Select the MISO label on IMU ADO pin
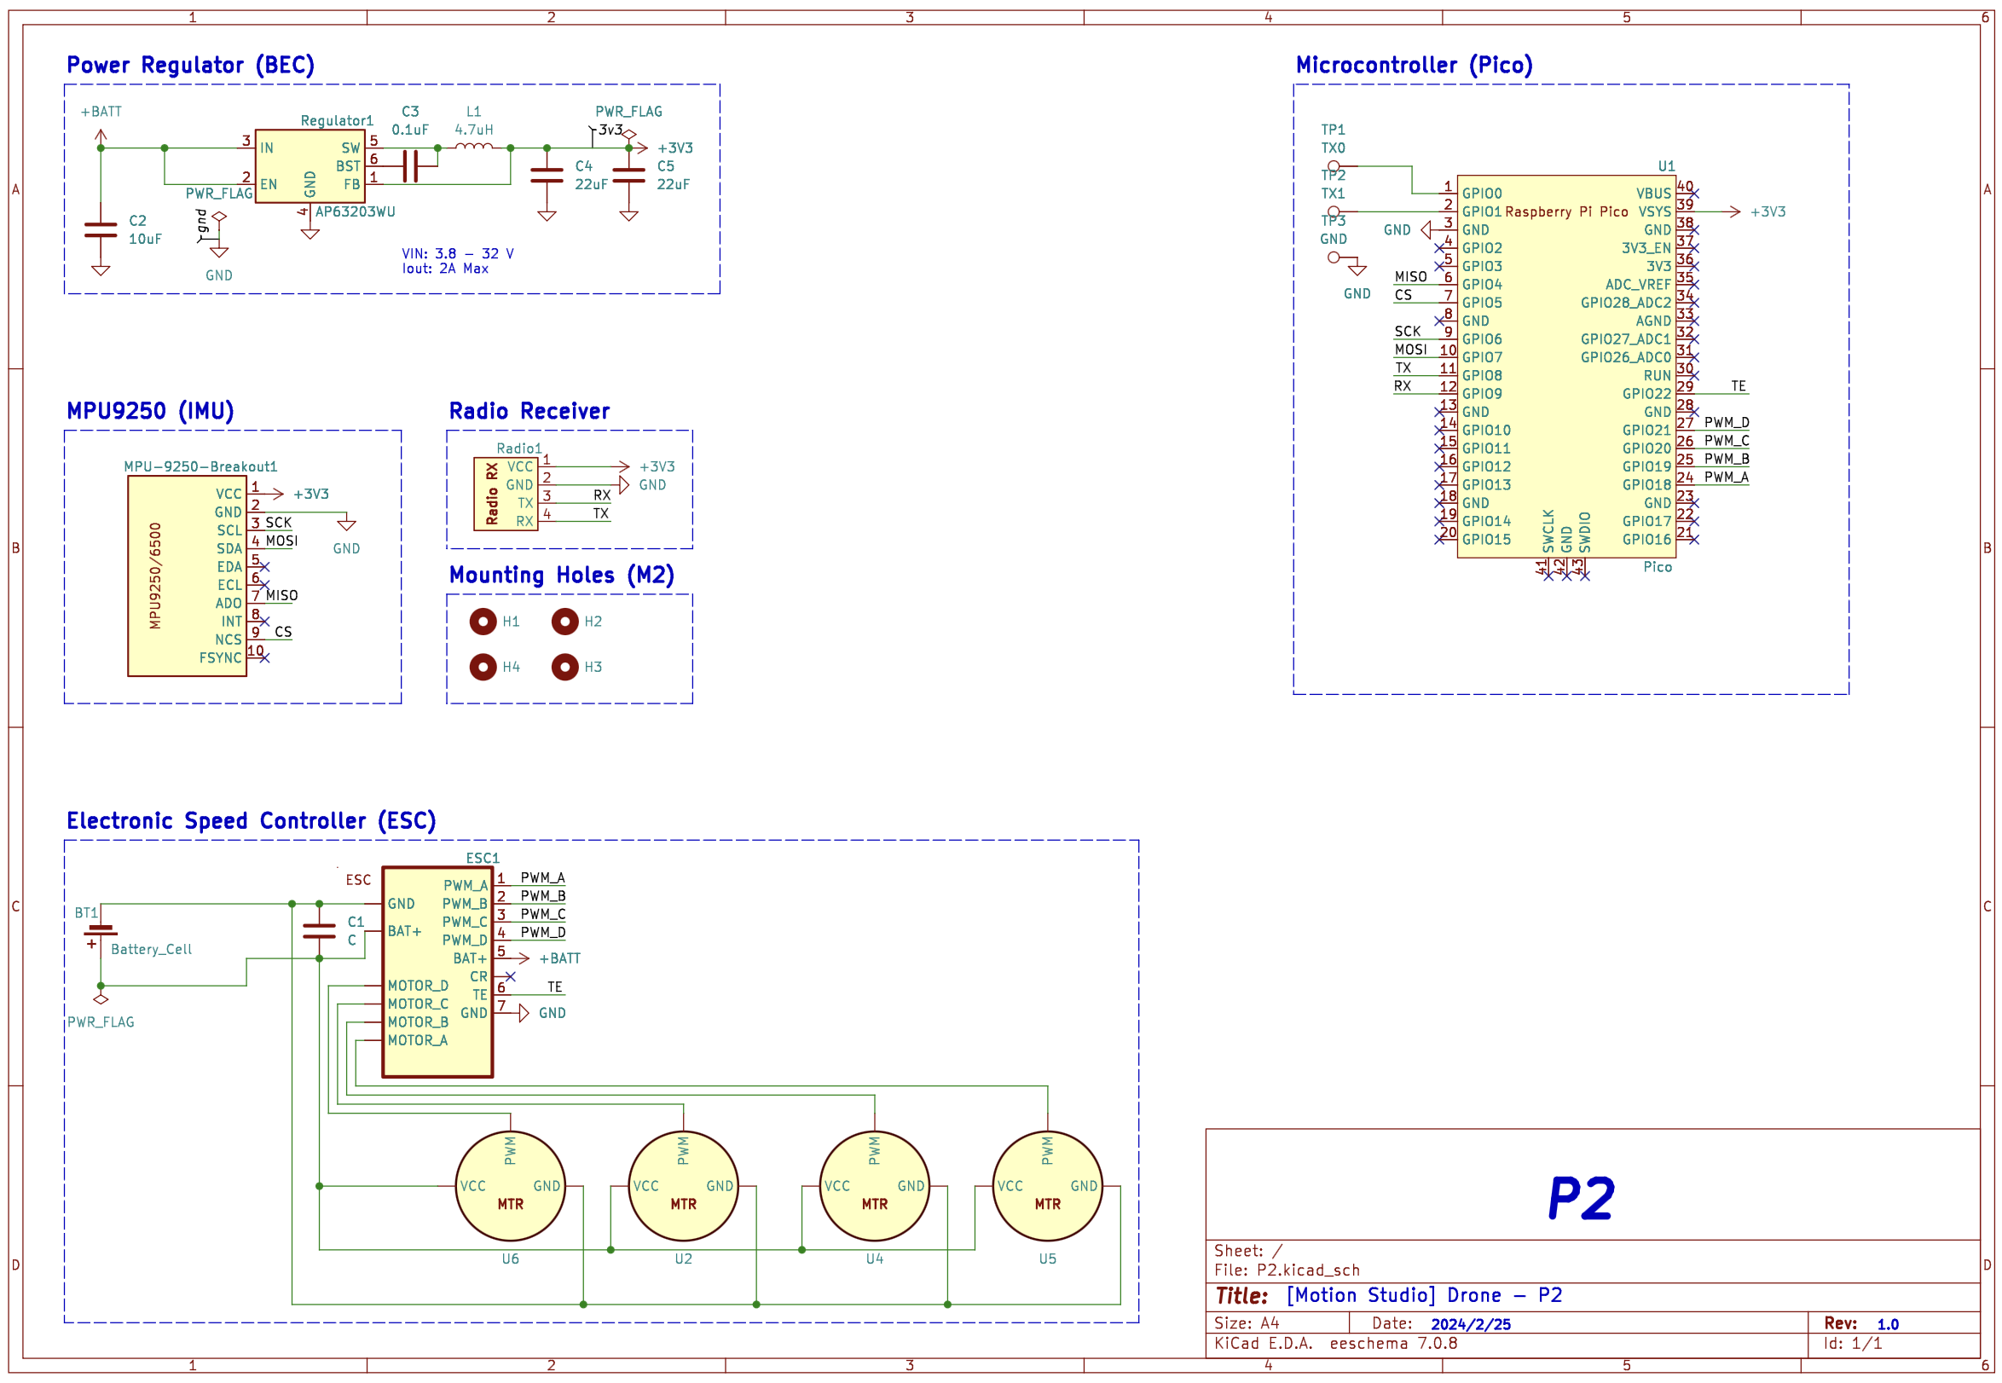Viewport: 2002px width, 1383px height. pyautogui.click(x=281, y=595)
